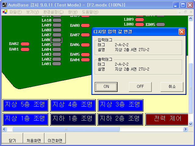Click the EA04 red indicator
This screenshot has width=195, height=146.
85,60
